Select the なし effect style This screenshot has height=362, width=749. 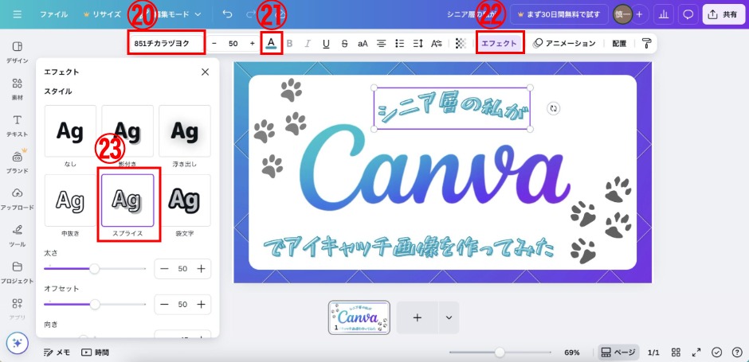tap(70, 131)
